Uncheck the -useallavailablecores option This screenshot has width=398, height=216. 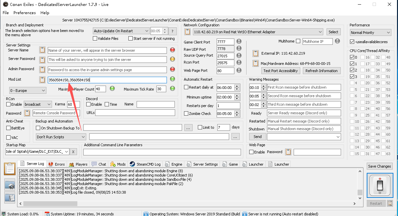pos(352,42)
